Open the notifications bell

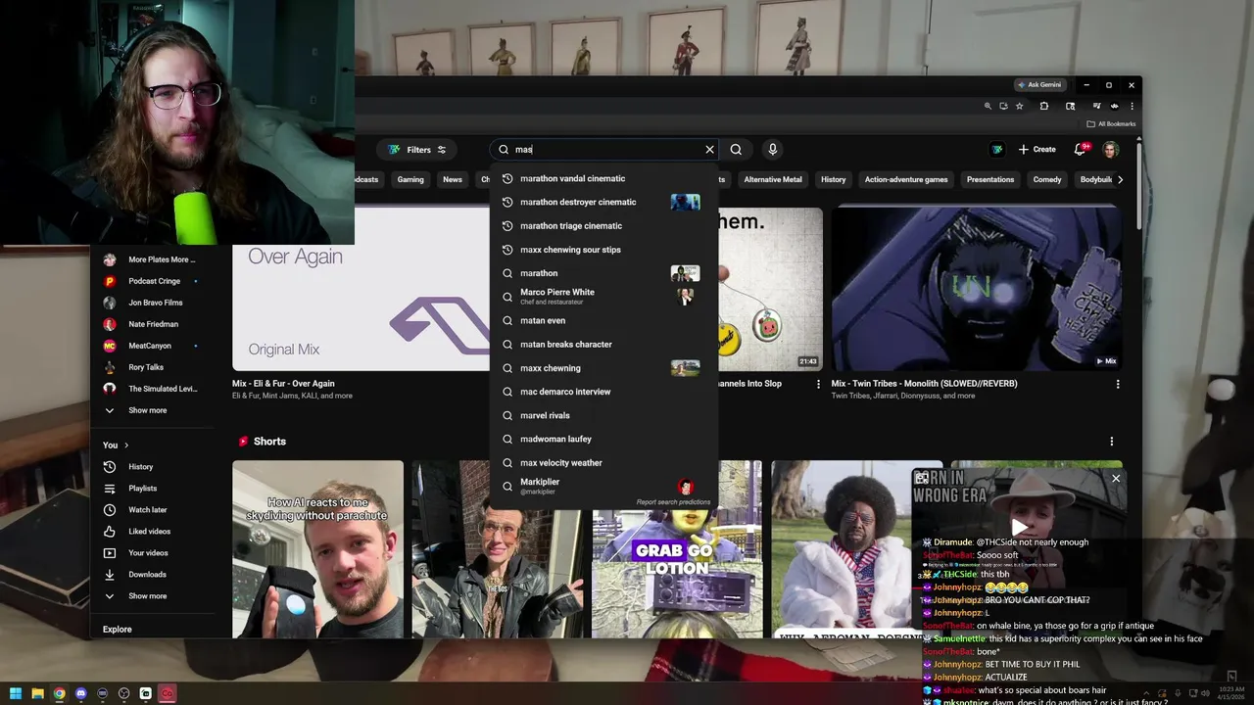(1080, 150)
